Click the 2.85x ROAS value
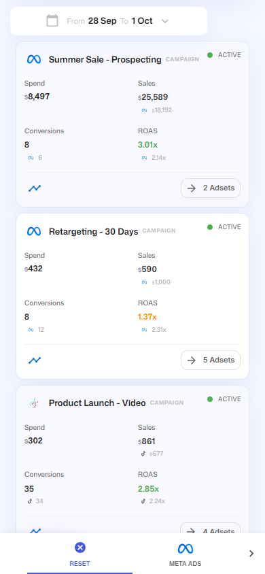Screen dimensions: 265x574 point(148,489)
